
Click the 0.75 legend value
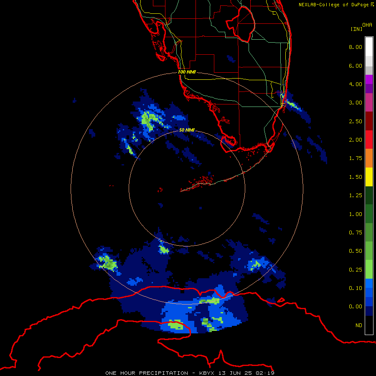356,233
